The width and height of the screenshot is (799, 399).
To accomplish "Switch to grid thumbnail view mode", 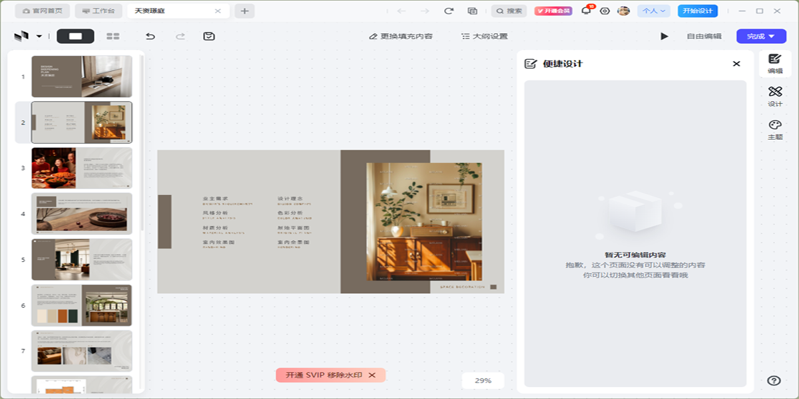I will click(113, 36).
